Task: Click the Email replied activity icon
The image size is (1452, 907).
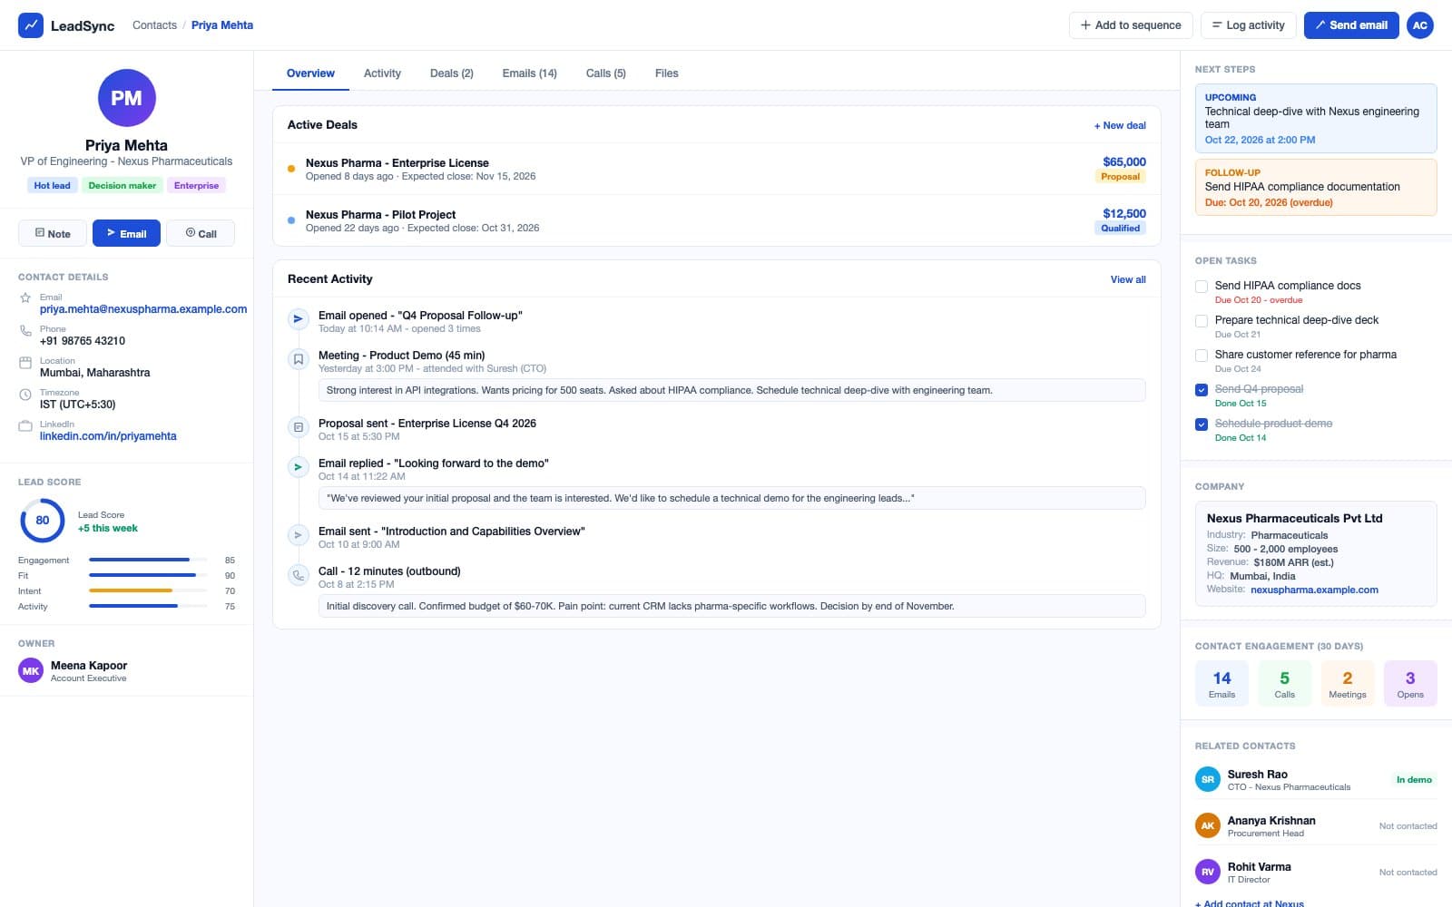Action: coord(298,467)
